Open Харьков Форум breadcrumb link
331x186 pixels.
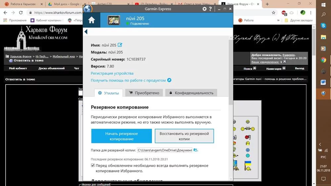coord(21,56)
